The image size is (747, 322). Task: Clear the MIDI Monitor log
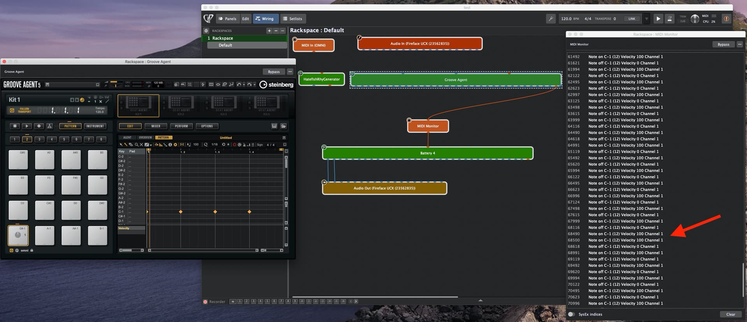click(730, 314)
